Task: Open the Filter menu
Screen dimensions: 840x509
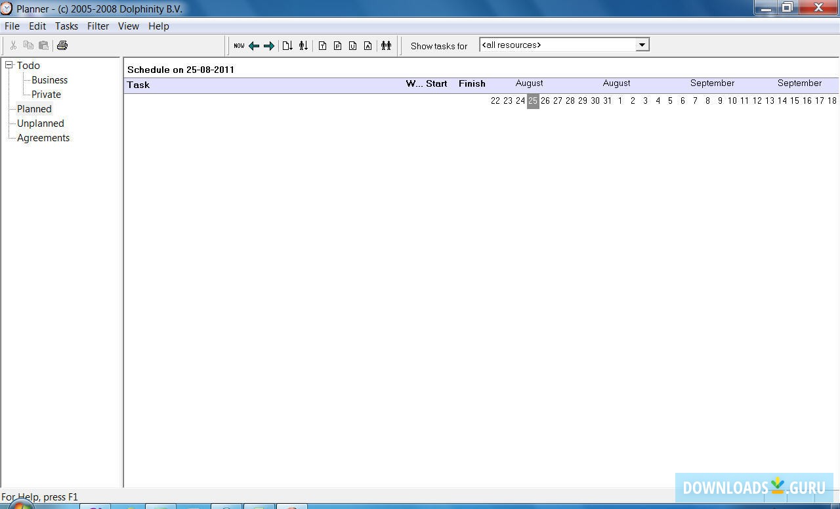Action: click(x=98, y=26)
